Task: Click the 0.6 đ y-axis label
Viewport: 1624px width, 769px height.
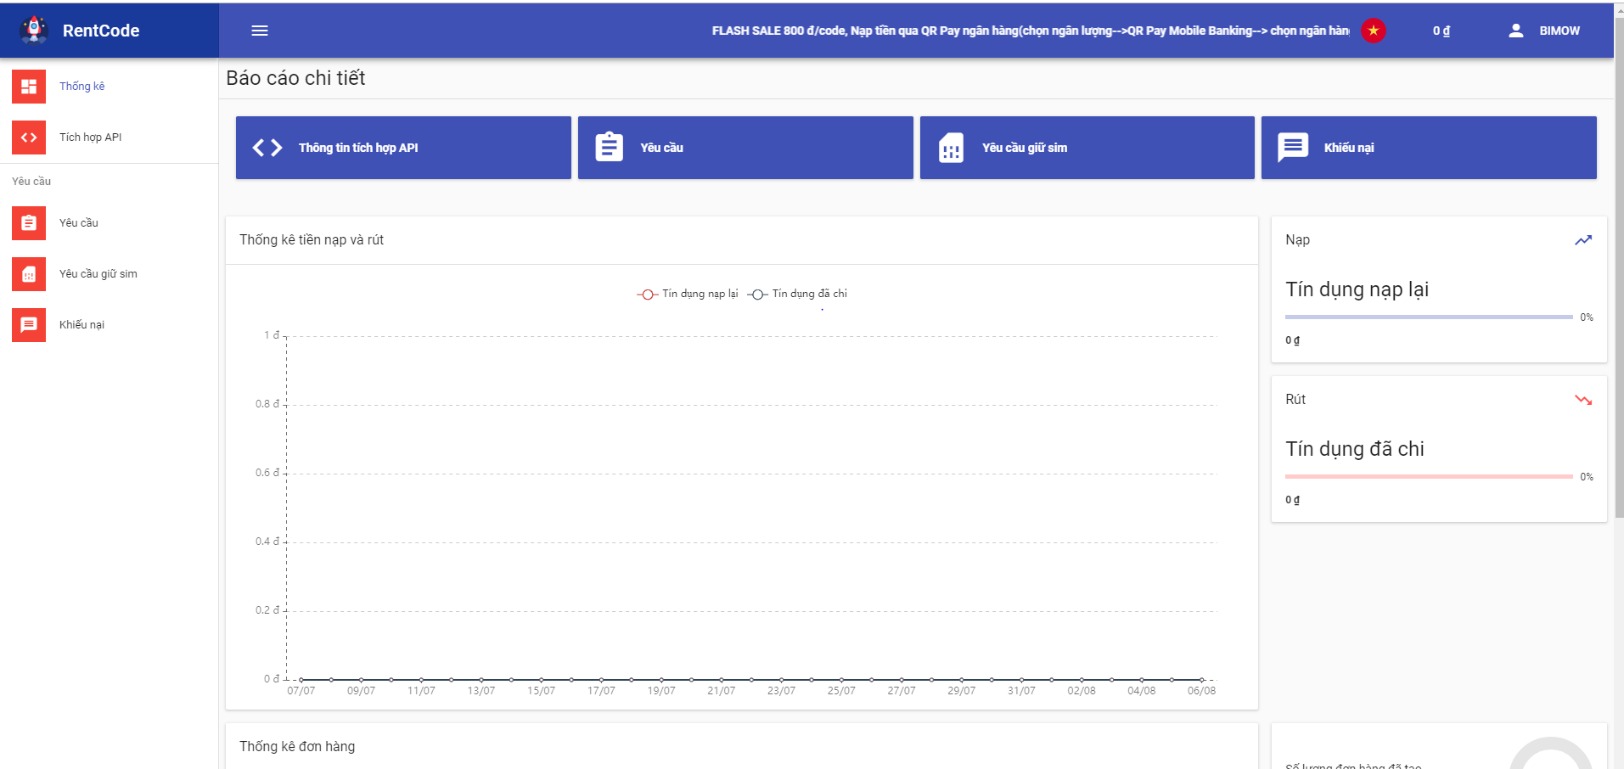Action: [267, 473]
